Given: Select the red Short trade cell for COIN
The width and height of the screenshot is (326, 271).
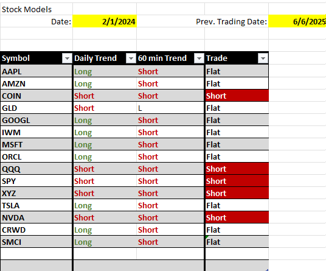Looking at the screenshot, I should click(x=237, y=96).
